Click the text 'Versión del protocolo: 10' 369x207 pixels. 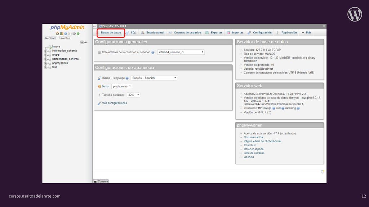(x=259, y=65)
